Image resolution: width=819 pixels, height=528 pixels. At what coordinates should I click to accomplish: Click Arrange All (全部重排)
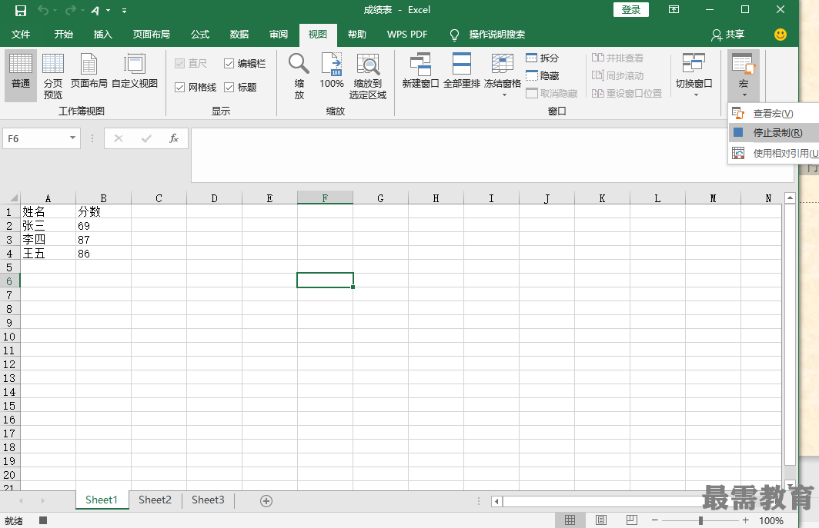click(462, 70)
